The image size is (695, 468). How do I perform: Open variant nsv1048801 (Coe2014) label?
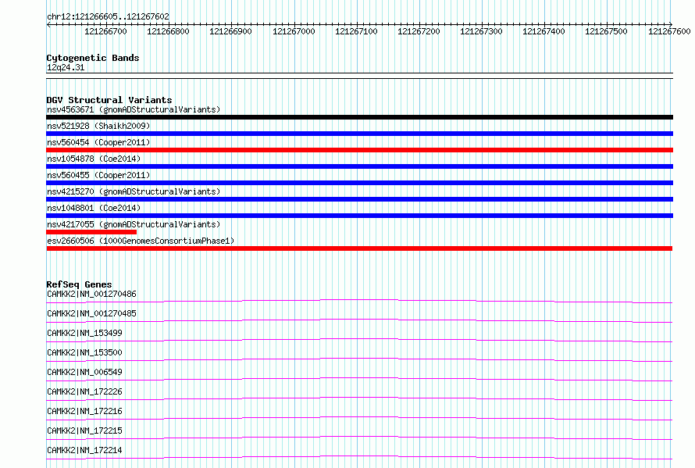coord(94,208)
